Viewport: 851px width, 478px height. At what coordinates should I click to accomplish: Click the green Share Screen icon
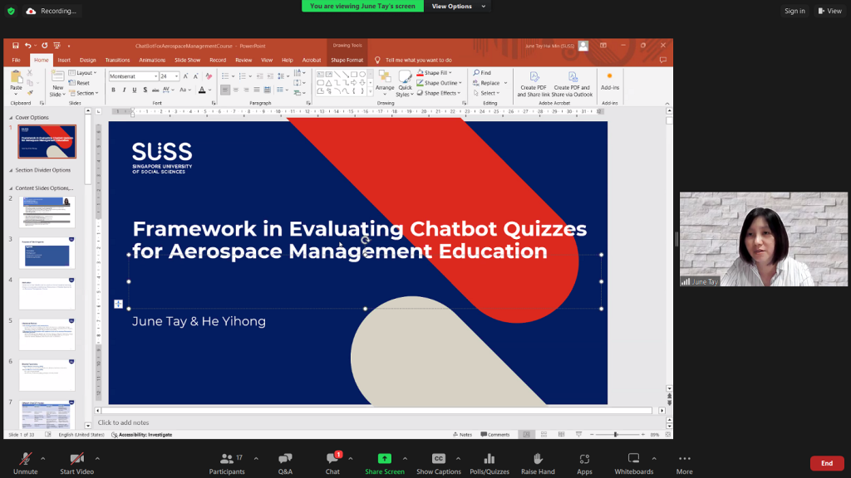(x=384, y=459)
